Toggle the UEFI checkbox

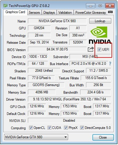coord(99,49)
